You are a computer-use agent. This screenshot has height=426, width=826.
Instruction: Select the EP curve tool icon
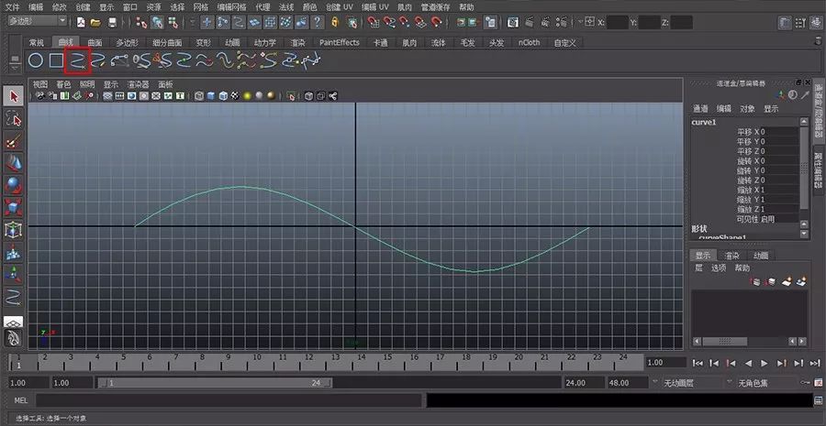tap(77, 61)
